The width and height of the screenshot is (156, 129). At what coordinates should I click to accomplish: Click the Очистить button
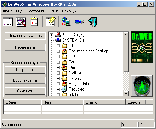(x=25, y=91)
